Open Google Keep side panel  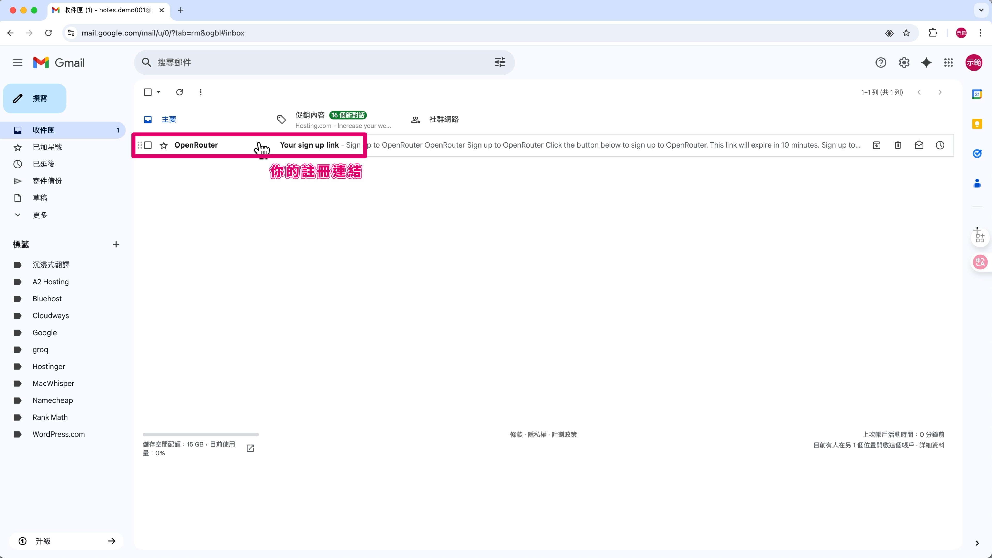(x=977, y=124)
